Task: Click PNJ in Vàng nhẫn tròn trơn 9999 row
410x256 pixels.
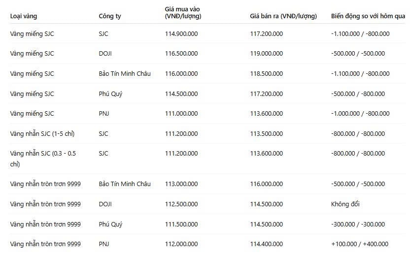Action: pyautogui.click(x=104, y=244)
